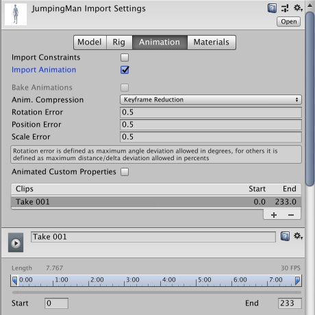The width and height of the screenshot is (315, 315).
Task: Click the timeline horizontal scroll bar
Action: tap(157, 292)
